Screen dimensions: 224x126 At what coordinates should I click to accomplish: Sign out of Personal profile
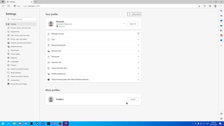coord(133,24)
